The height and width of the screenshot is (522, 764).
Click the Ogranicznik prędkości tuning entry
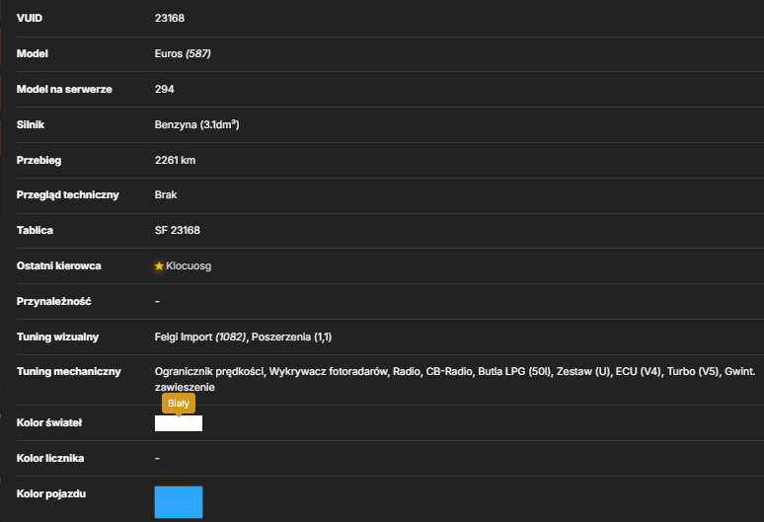click(x=209, y=372)
